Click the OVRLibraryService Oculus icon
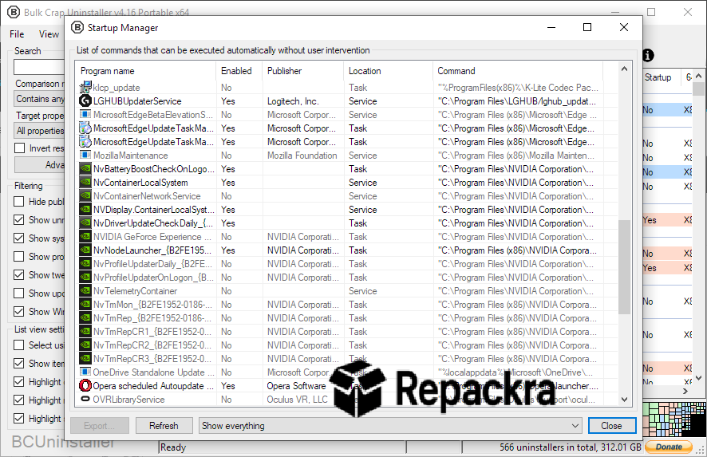This screenshot has width=707, height=457. pyautogui.click(x=85, y=399)
